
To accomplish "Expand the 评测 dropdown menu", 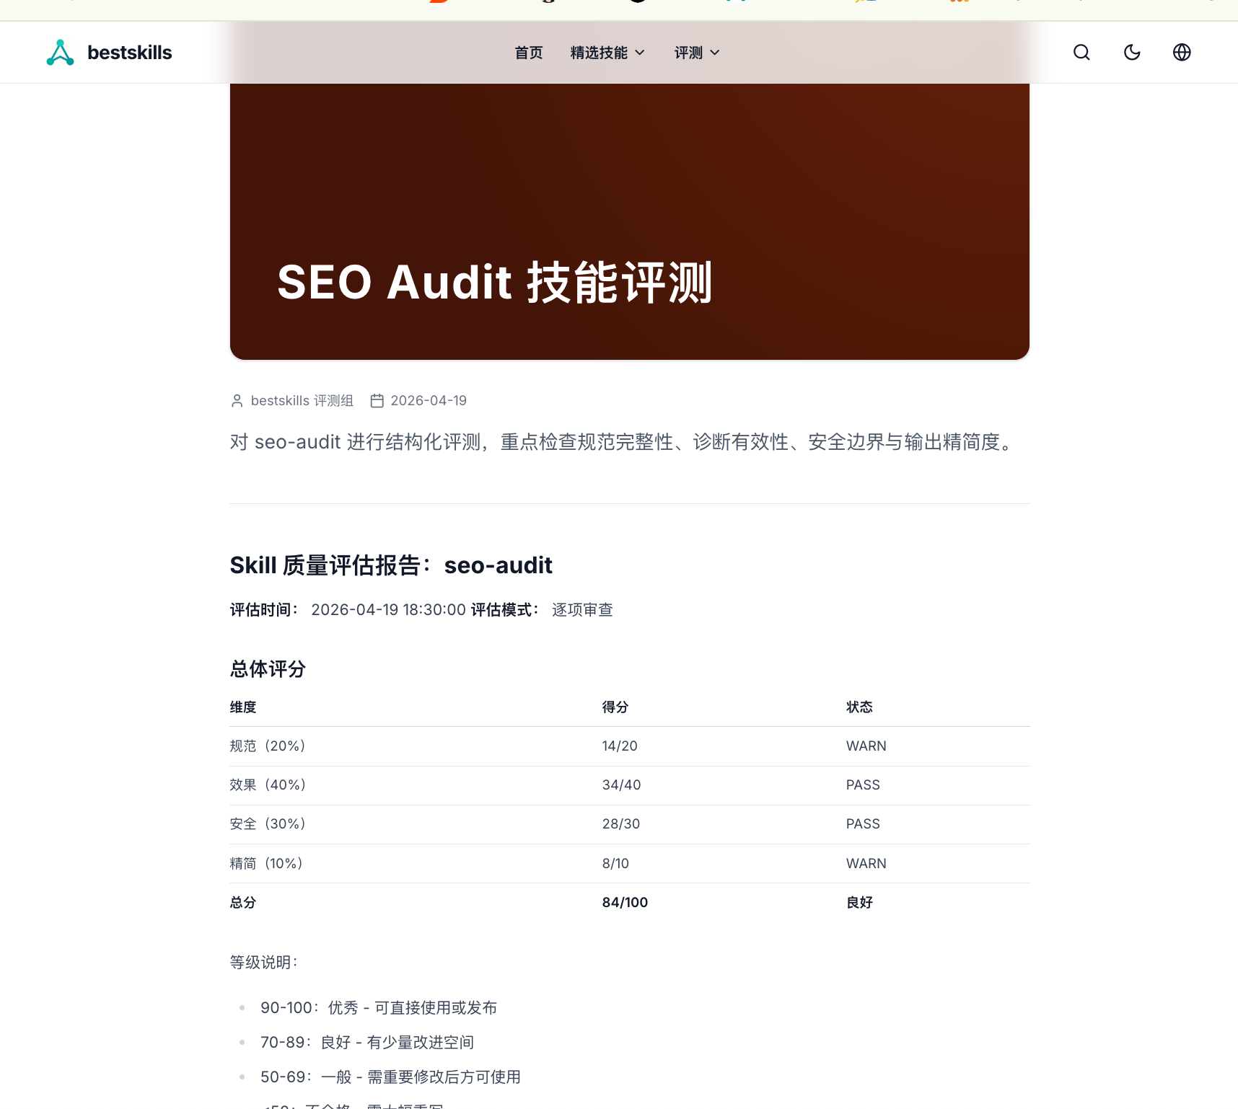I will pyautogui.click(x=697, y=53).
